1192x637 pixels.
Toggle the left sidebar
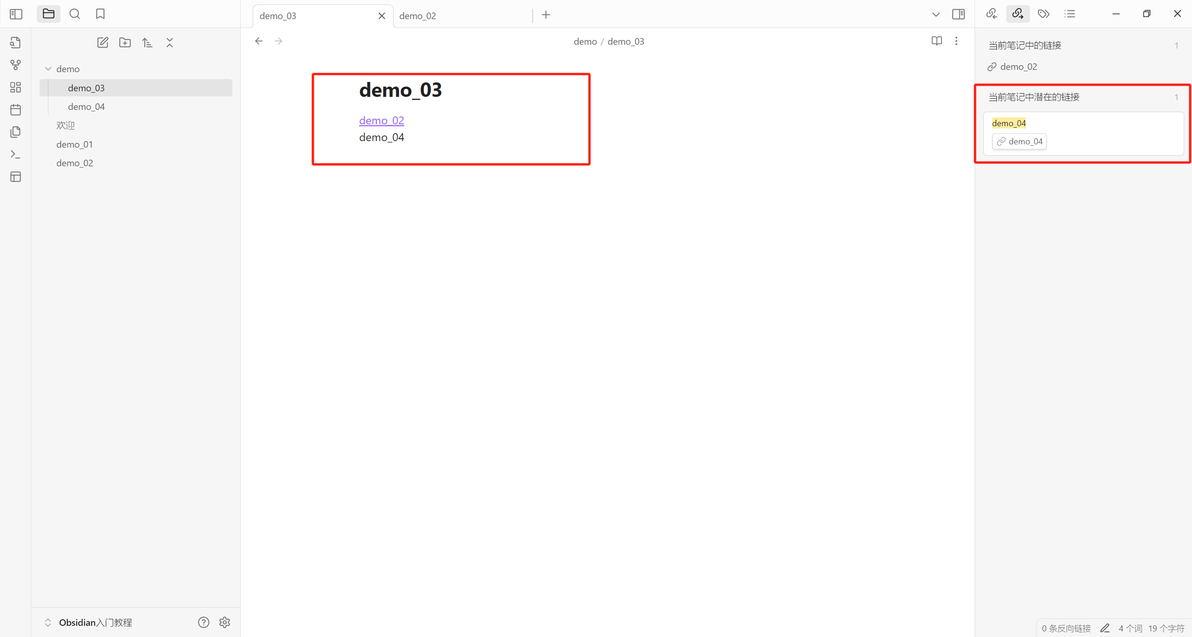tap(16, 14)
